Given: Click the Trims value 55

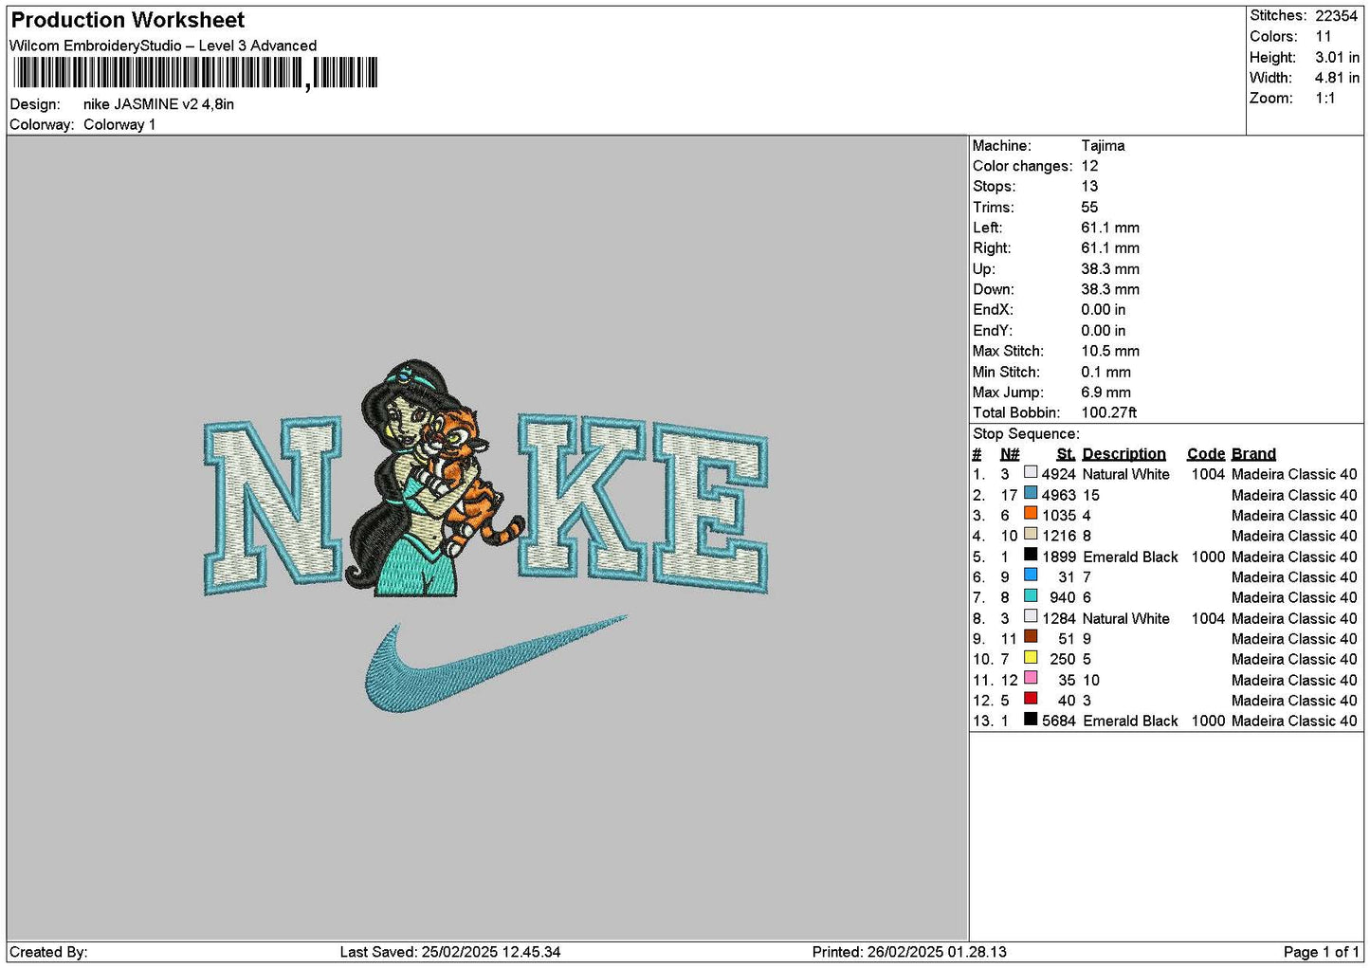Looking at the screenshot, I should click(1089, 208).
